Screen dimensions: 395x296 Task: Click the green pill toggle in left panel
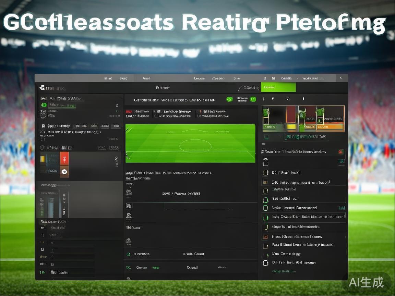[44, 105]
